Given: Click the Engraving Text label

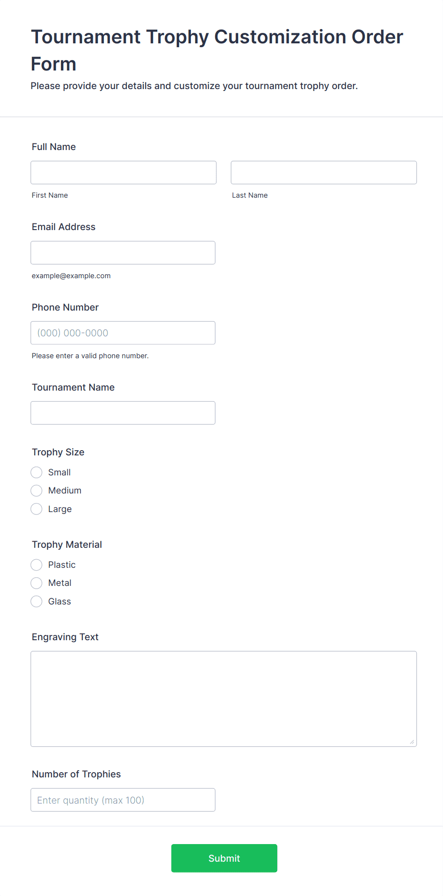Looking at the screenshot, I should pyautogui.click(x=65, y=637).
